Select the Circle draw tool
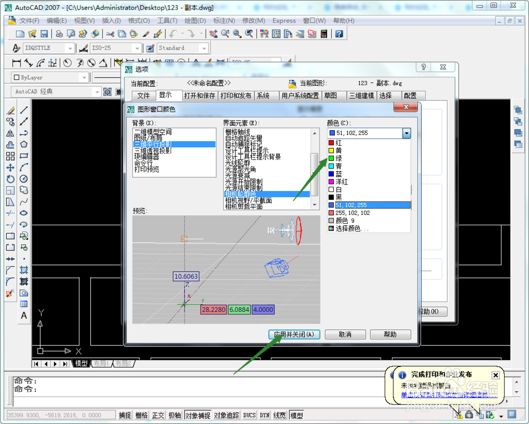Screen dimensions: 529x424 tap(24, 179)
